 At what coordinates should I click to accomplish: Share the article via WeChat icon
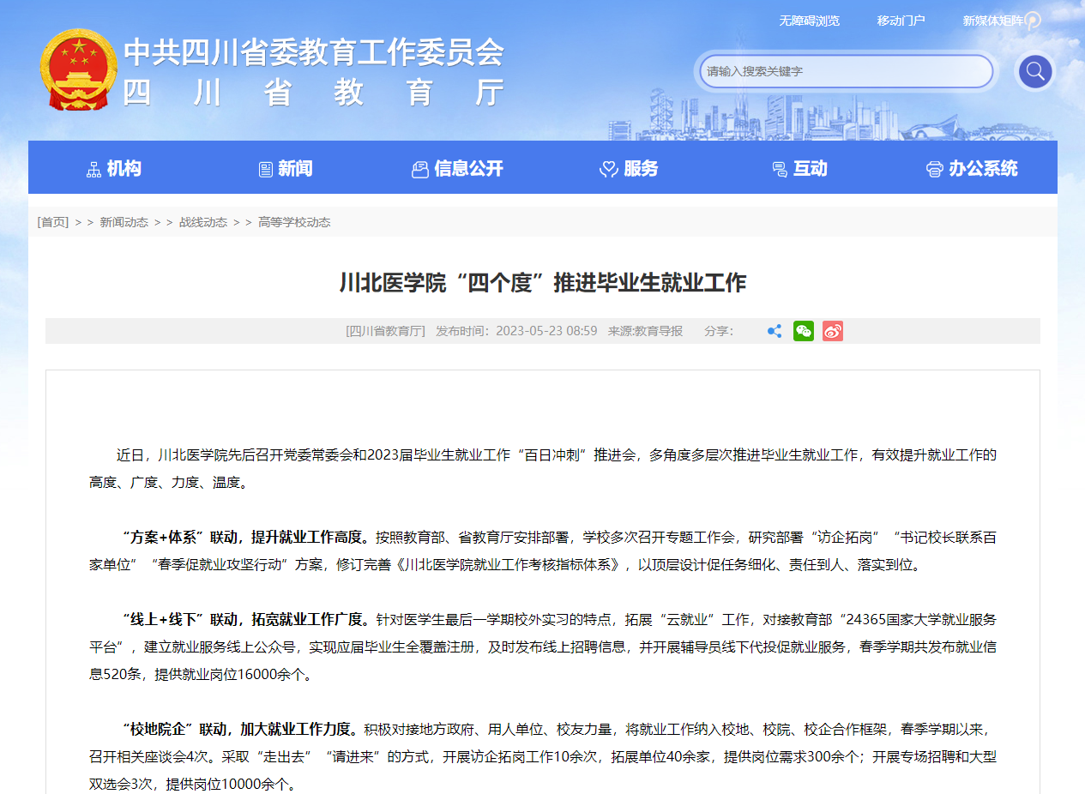click(x=803, y=330)
